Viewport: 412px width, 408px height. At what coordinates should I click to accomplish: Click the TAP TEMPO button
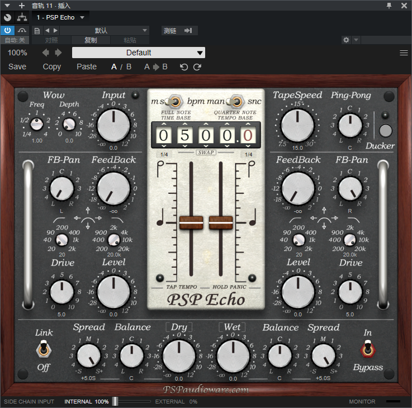point(160,278)
